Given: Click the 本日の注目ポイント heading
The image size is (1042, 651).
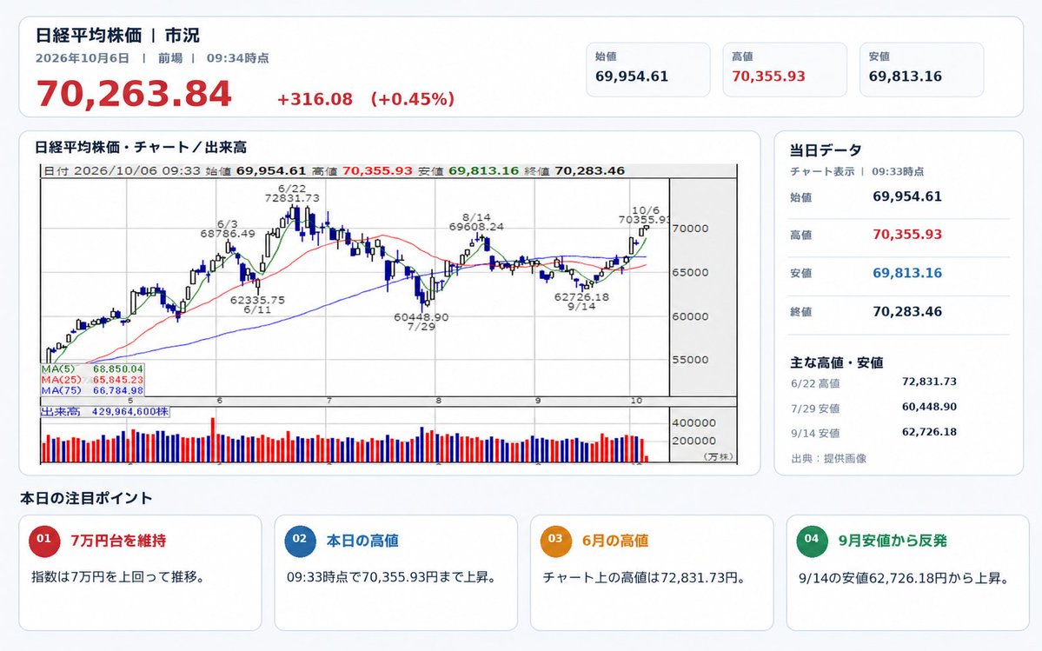Looking at the screenshot, I should tap(86, 498).
